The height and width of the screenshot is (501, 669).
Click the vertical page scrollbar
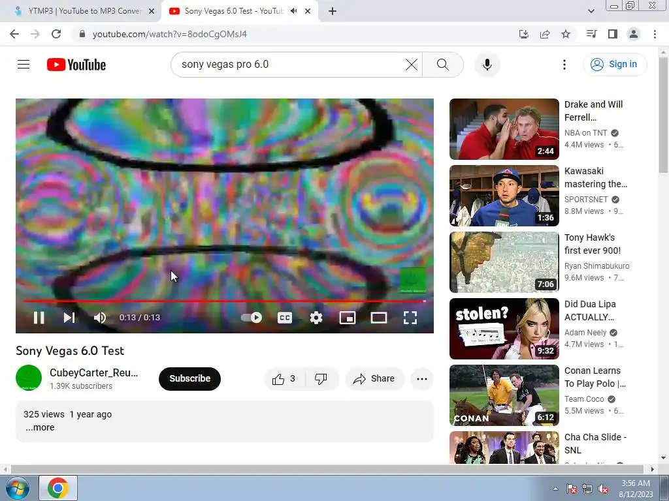[663, 115]
